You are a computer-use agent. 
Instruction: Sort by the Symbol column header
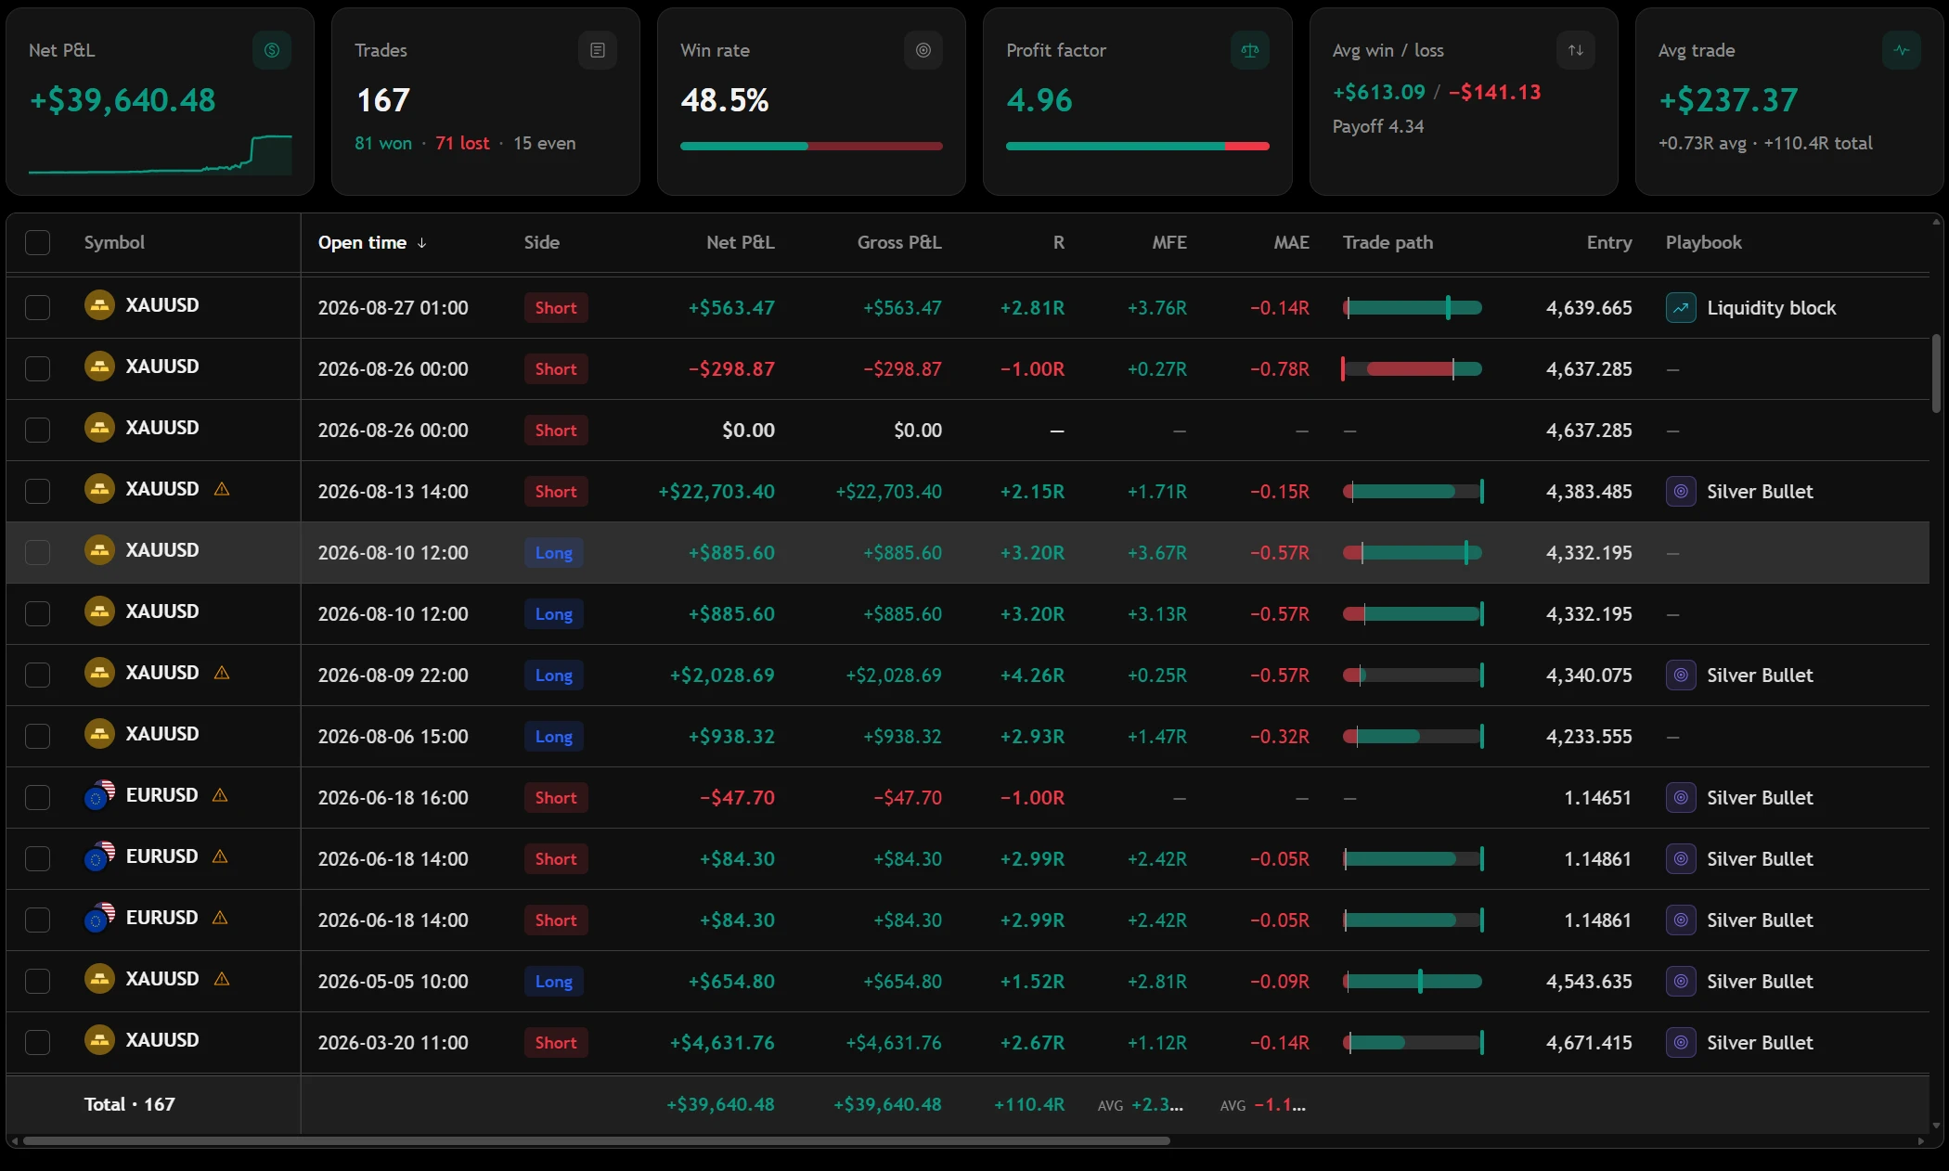pyautogui.click(x=114, y=242)
